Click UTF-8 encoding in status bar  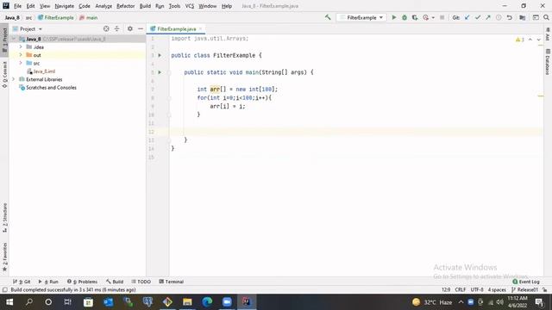(477, 289)
